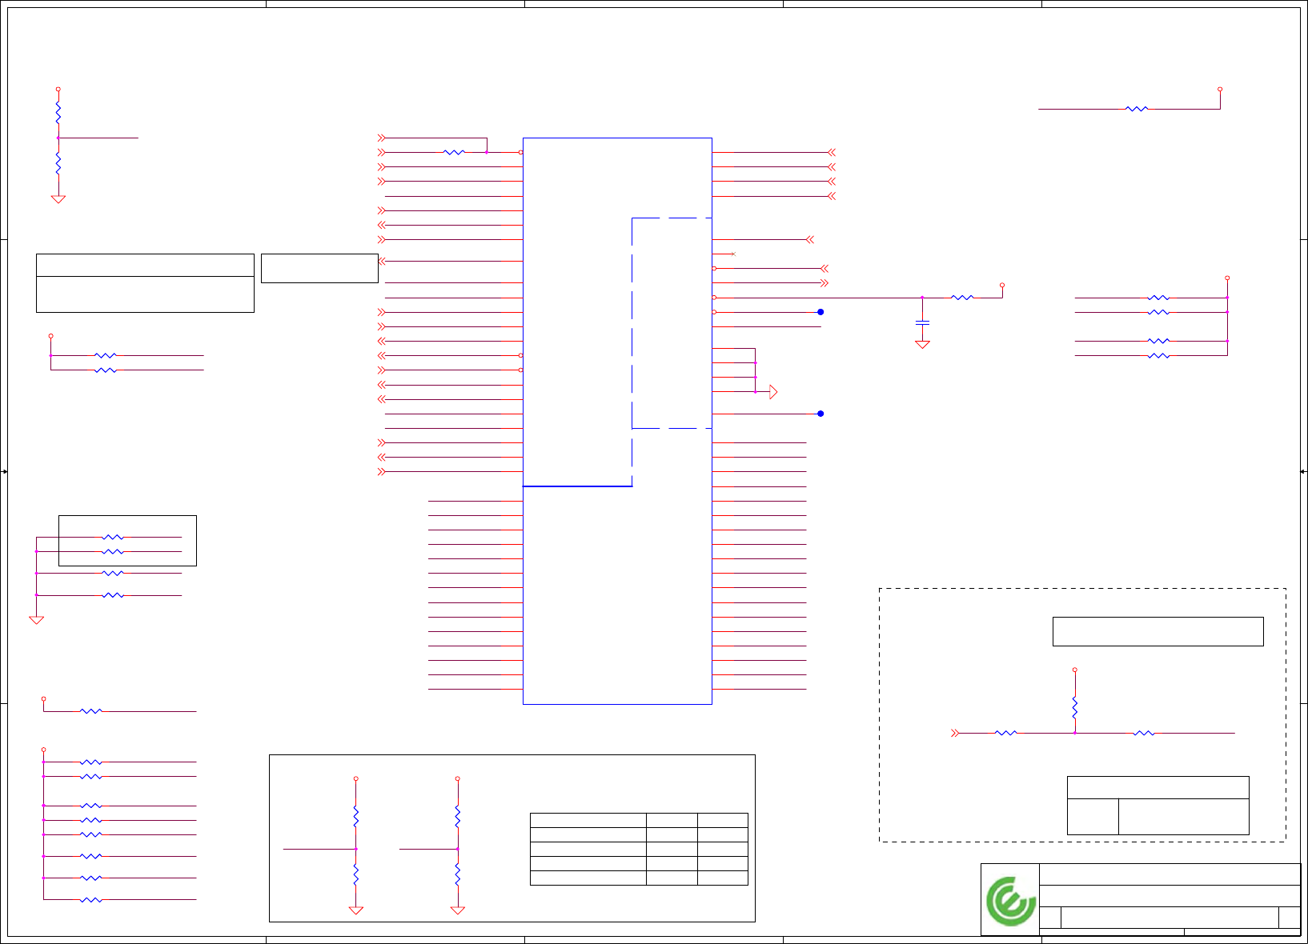This screenshot has height=944, width=1308.
Task: Click the green circular logo in the title block
Action: pyautogui.click(x=1011, y=902)
